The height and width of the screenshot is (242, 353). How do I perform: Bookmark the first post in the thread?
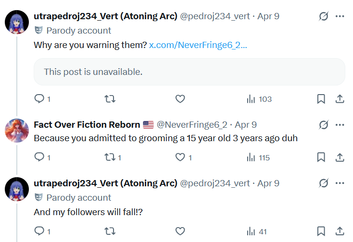(321, 99)
